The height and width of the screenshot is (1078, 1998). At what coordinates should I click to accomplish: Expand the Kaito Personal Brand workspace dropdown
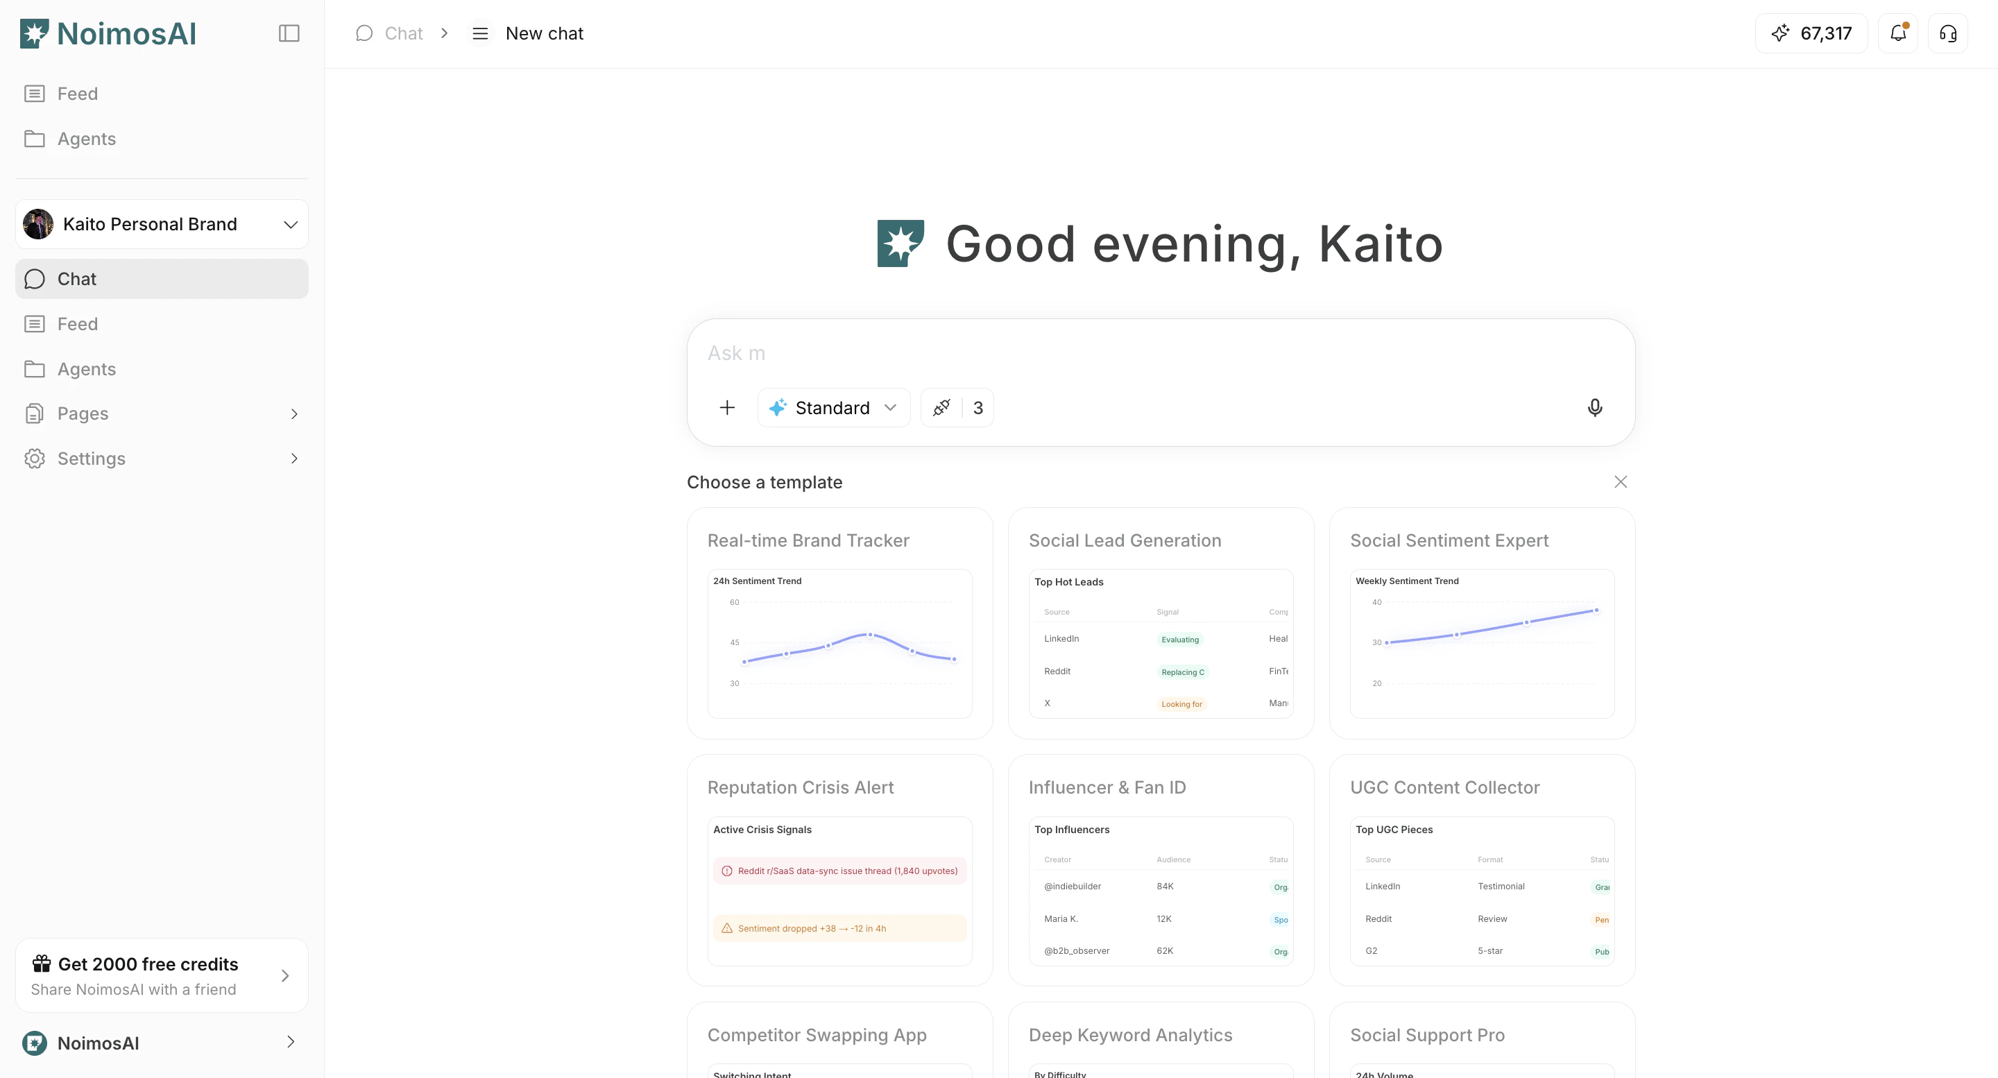tap(162, 224)
